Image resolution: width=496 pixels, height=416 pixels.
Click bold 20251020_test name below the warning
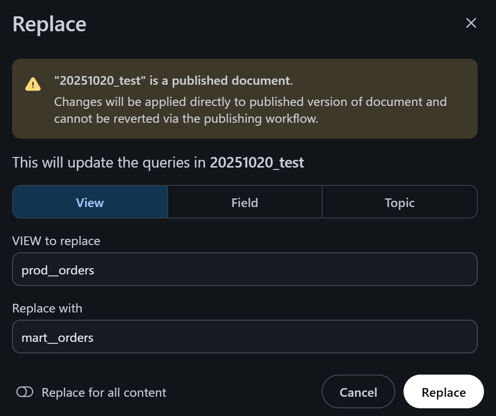[257, 163]
